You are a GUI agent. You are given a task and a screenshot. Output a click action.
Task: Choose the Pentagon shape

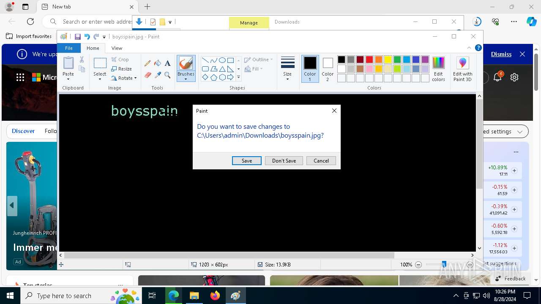213,77
